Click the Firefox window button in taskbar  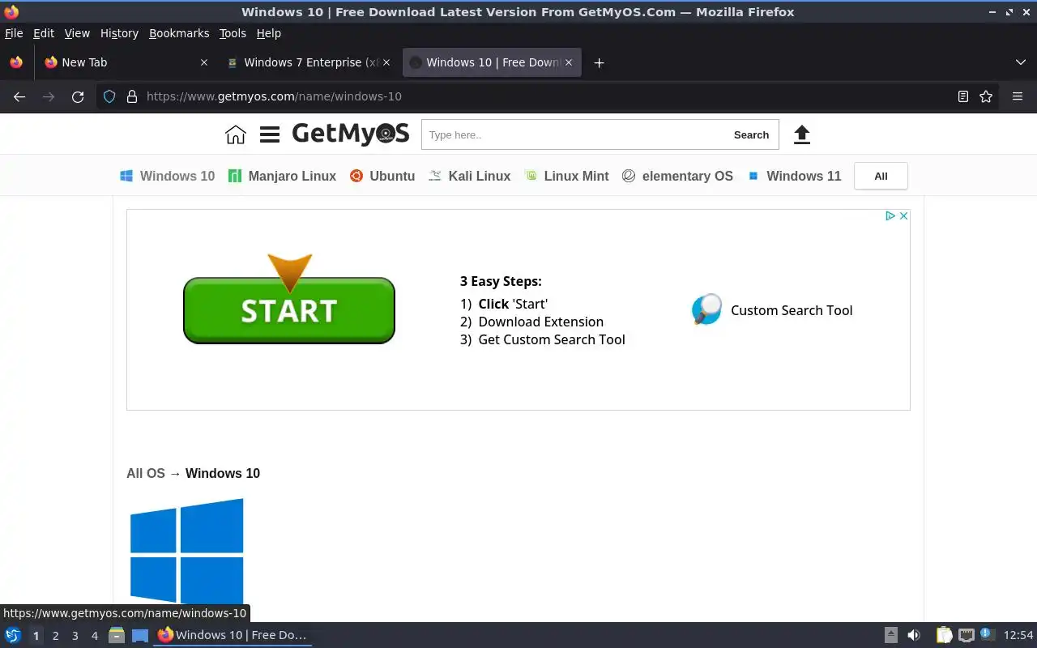click(x=233, y=635)
